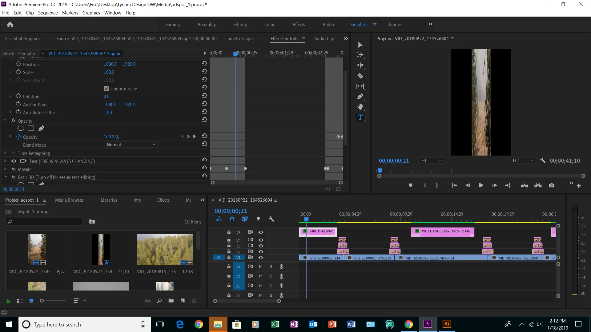The width and height of the screenshot is (591, 332).
Task: Select the Razor tool
Action: click(x=360, y=76)
